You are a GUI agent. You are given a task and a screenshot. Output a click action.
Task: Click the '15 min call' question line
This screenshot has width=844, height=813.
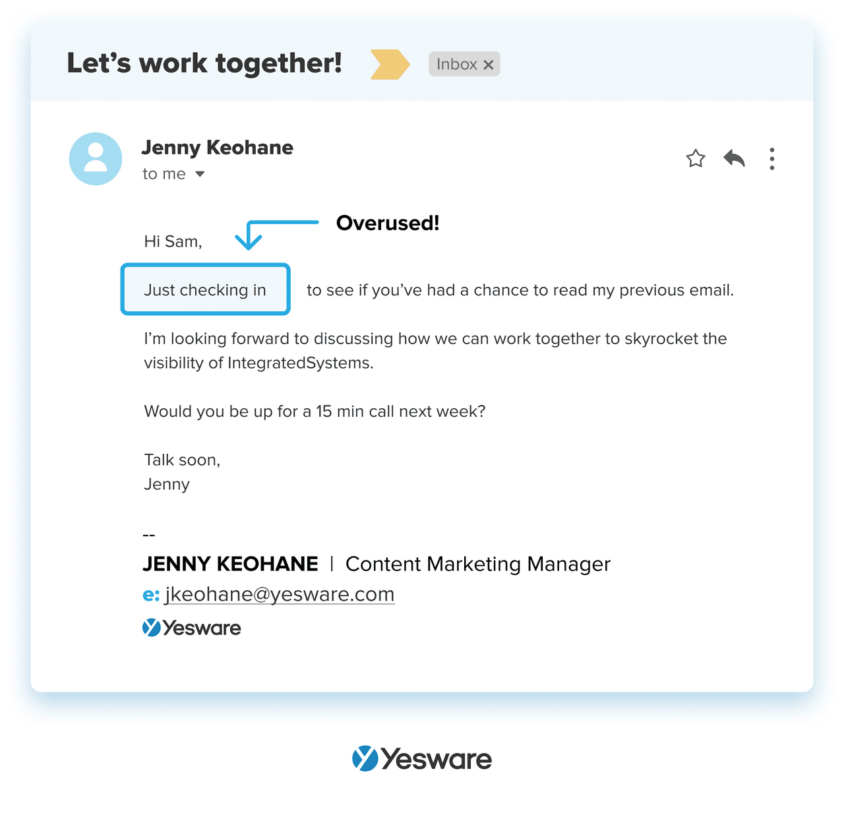315,411
